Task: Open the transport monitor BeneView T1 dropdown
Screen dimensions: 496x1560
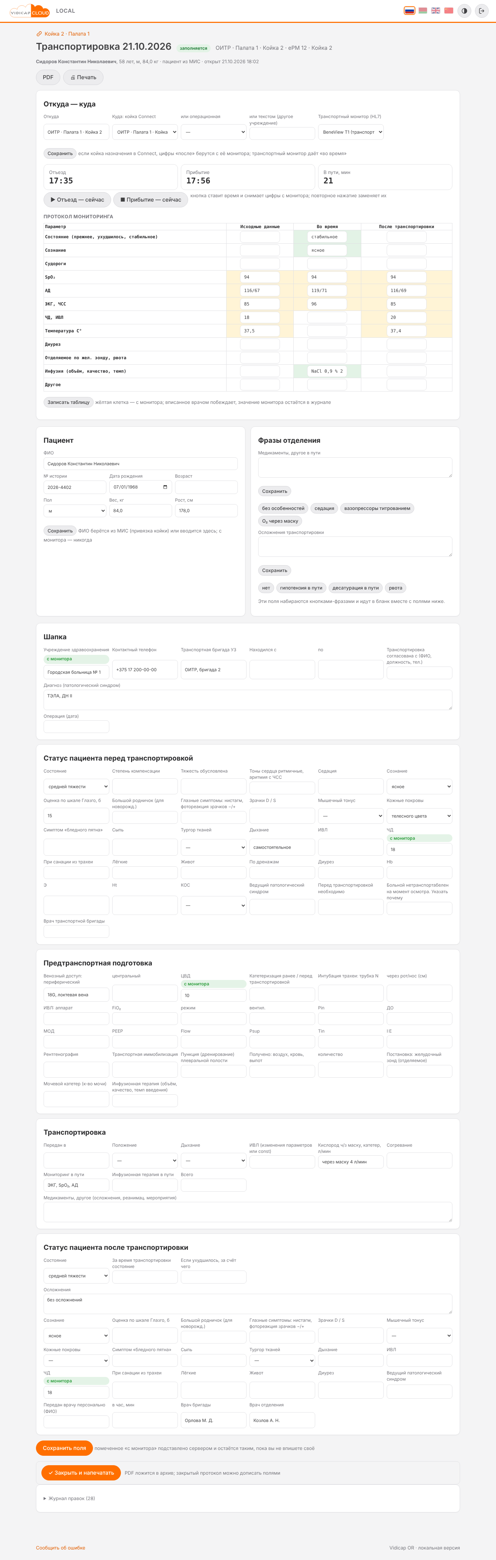Action: pyautogui.click(x=351, y=132)
